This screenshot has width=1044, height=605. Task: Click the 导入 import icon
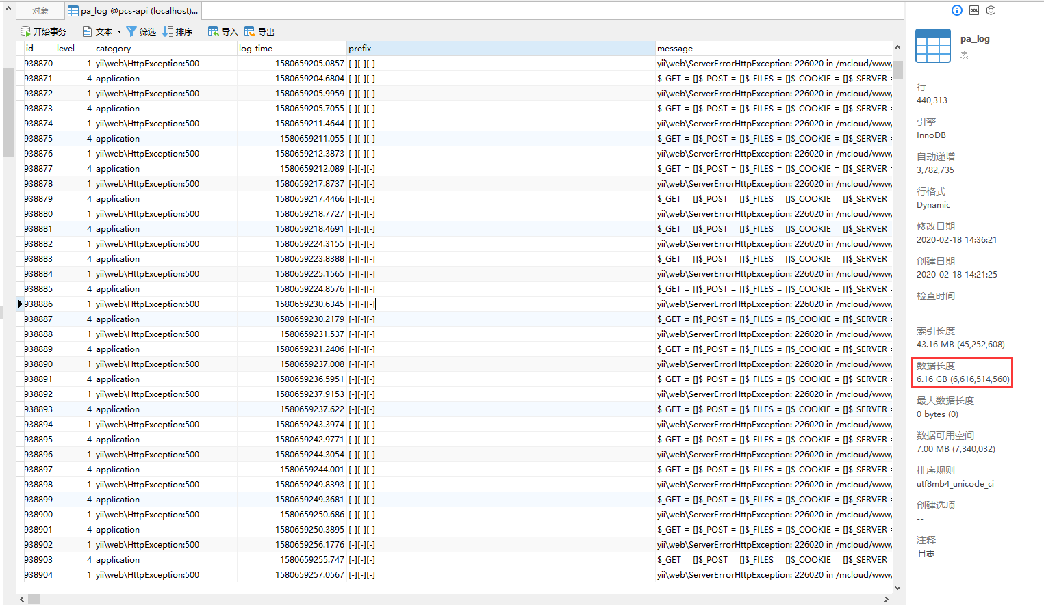tap(214, 31)
